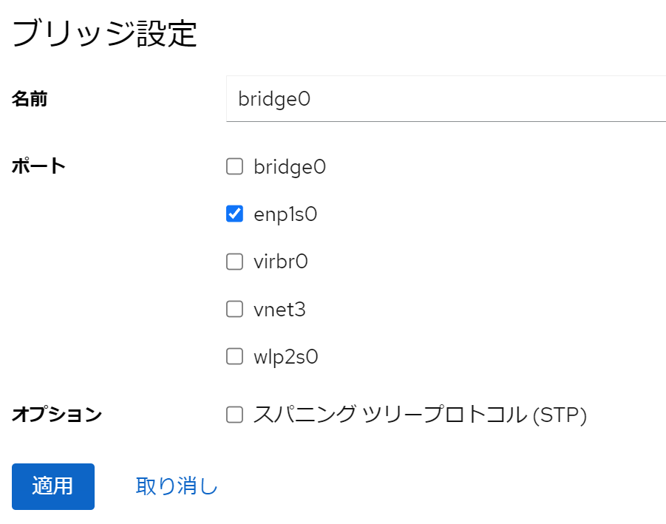Screen dimensions: 666x524
Task: Check the wlp2s0 port
Action: (234, 356)
